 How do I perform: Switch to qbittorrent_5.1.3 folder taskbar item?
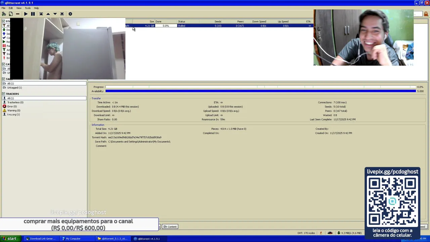(113, 239)
